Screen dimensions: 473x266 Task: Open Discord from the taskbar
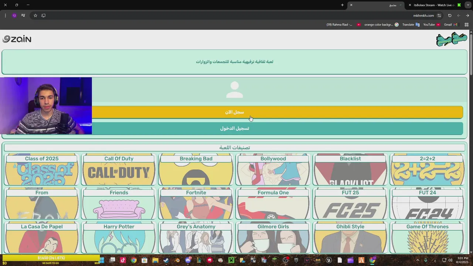[x=188, y=260]
